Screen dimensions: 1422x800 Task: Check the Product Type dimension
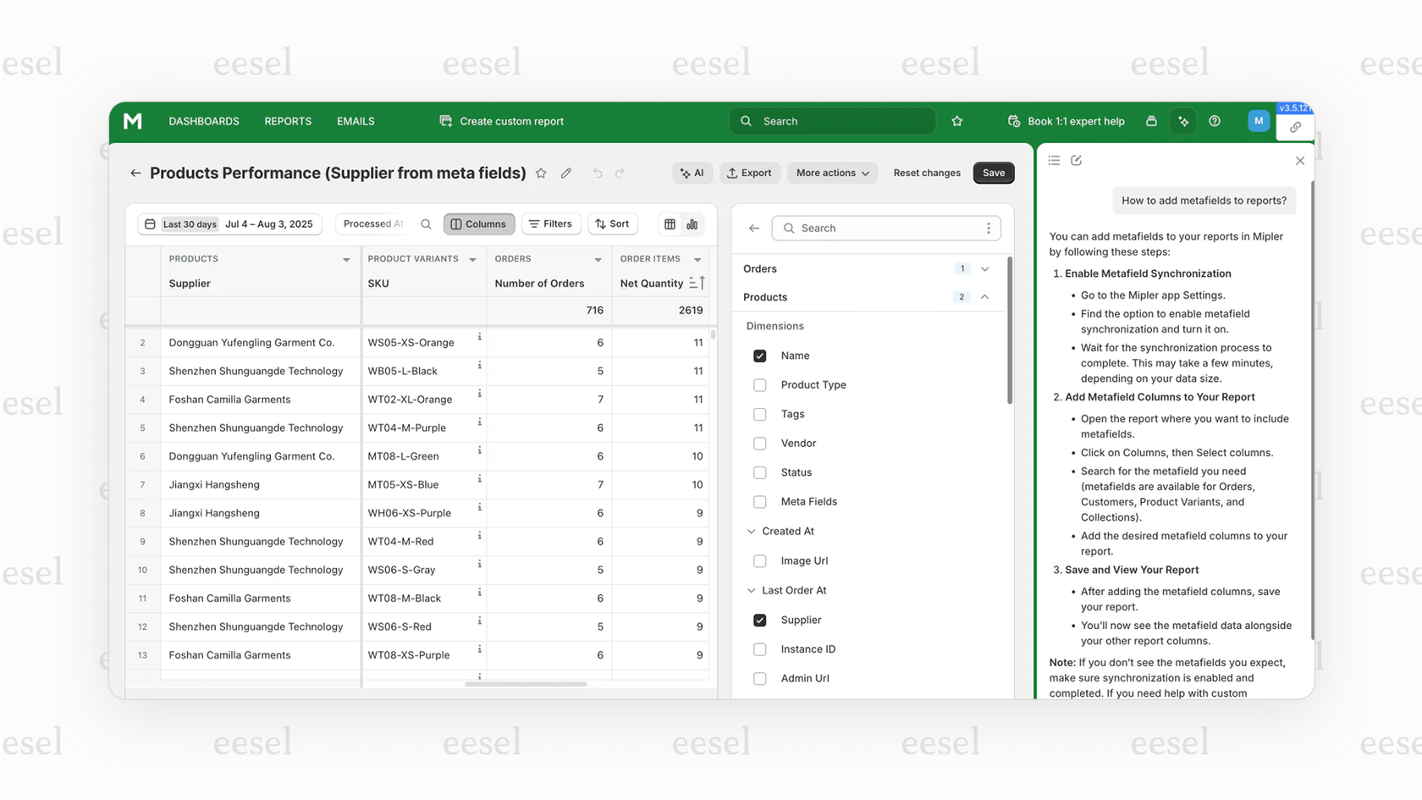coord(759,384)
